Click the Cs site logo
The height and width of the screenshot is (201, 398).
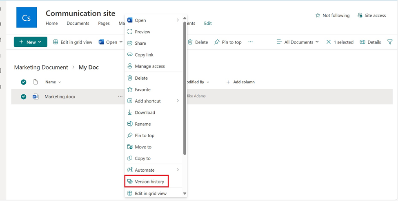click(27, 17)
